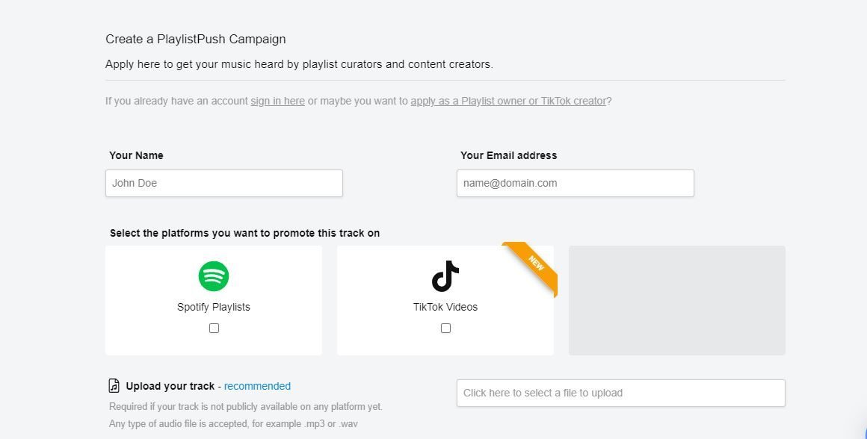Click the Upload your track heading
This screenshot has height=439, width=867.
point(170,386)
